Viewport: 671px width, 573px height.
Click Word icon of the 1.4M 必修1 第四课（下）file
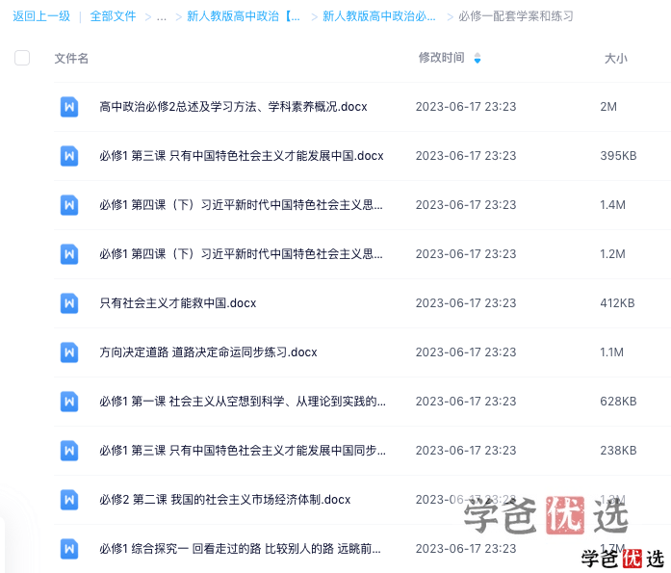point(69,205)
